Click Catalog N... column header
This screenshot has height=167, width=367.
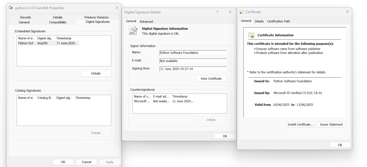coord(46,98)
